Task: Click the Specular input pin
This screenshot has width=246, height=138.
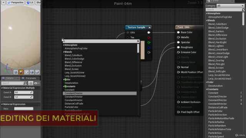Action: tap(178, 42)
